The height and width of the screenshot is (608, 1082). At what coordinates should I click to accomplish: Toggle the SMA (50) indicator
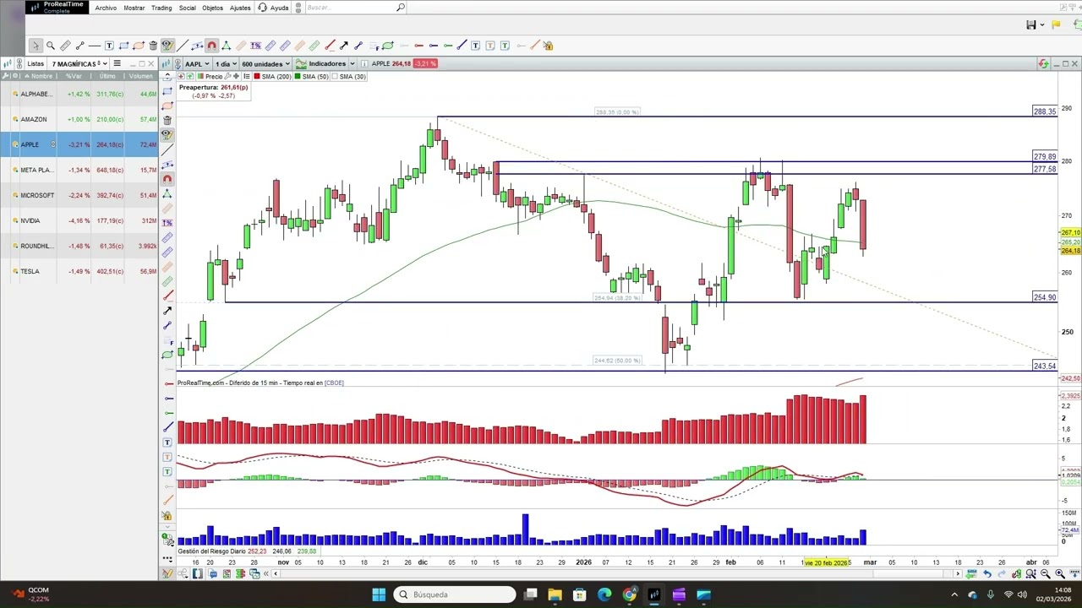[x=312, y=77]
